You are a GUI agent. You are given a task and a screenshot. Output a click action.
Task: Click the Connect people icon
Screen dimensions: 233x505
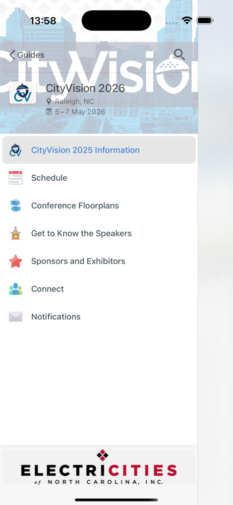pos(16,289)
